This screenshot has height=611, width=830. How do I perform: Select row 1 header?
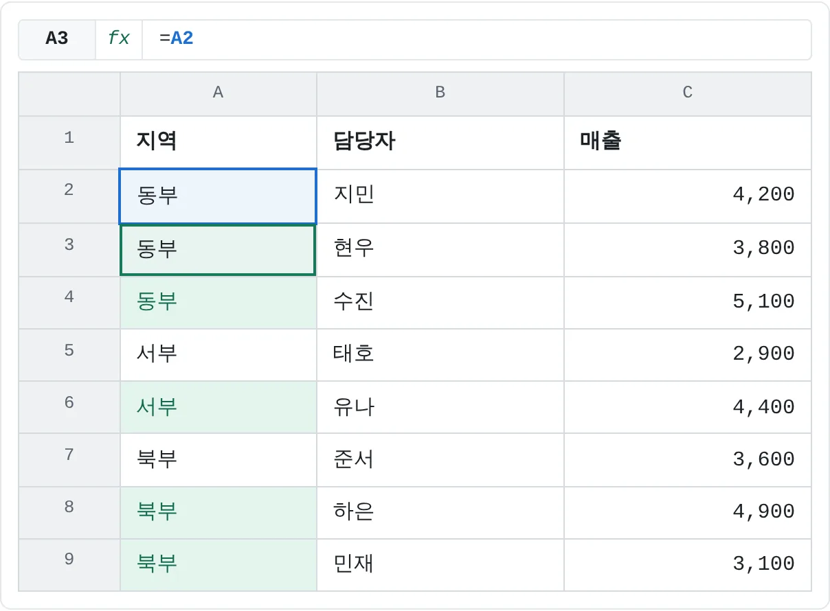69,142
